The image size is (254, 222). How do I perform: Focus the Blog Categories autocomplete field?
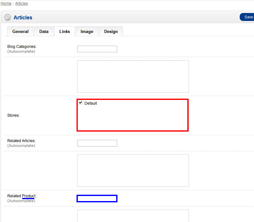[x=97, y=49]
